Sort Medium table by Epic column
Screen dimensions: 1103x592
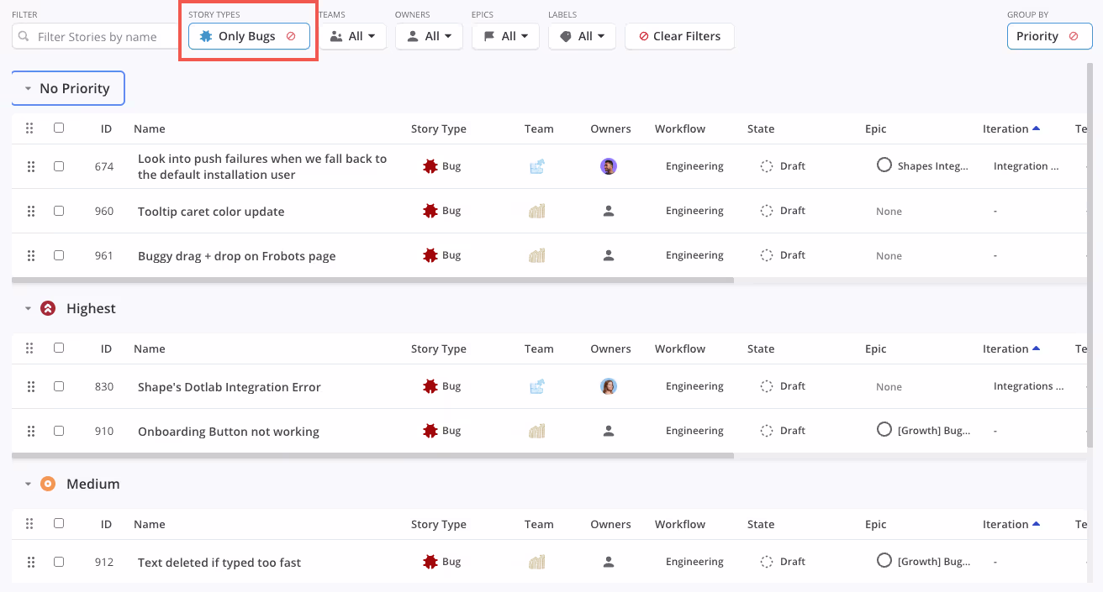click(876, 524)
